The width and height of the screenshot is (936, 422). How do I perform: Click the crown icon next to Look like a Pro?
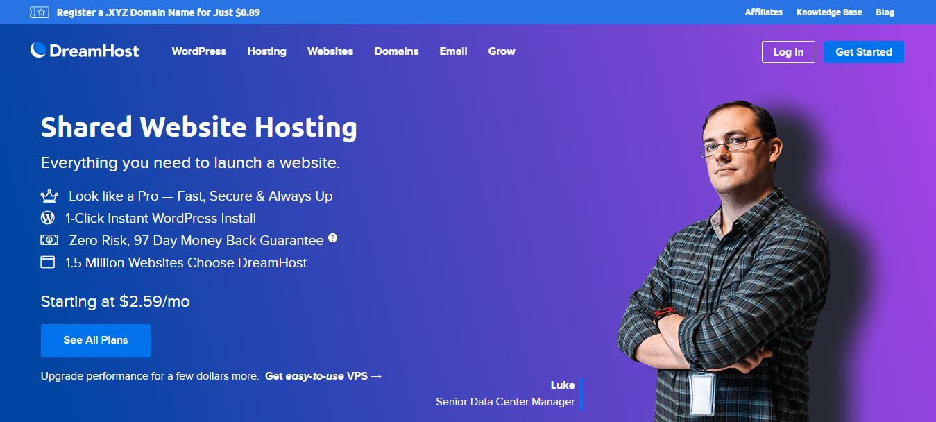[x=48, y=195]
